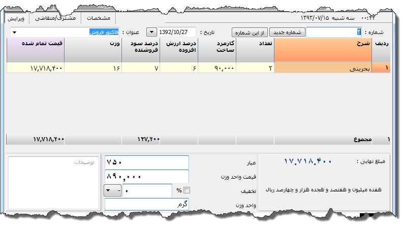Click the ردیف column header

tap(381, 50)
